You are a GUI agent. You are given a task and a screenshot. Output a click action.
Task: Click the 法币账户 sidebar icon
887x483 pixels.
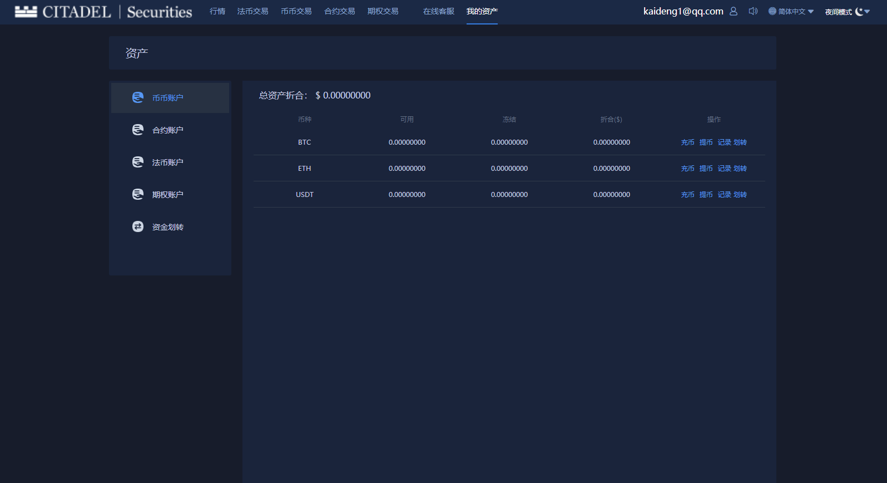138,162
